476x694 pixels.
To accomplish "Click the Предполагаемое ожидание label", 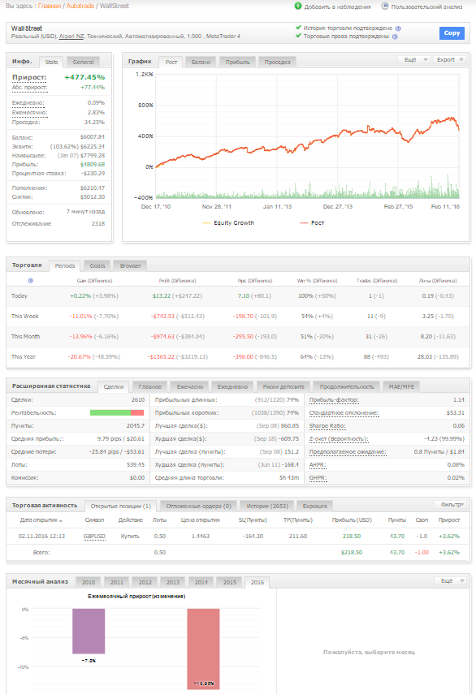I will point(348,452).
